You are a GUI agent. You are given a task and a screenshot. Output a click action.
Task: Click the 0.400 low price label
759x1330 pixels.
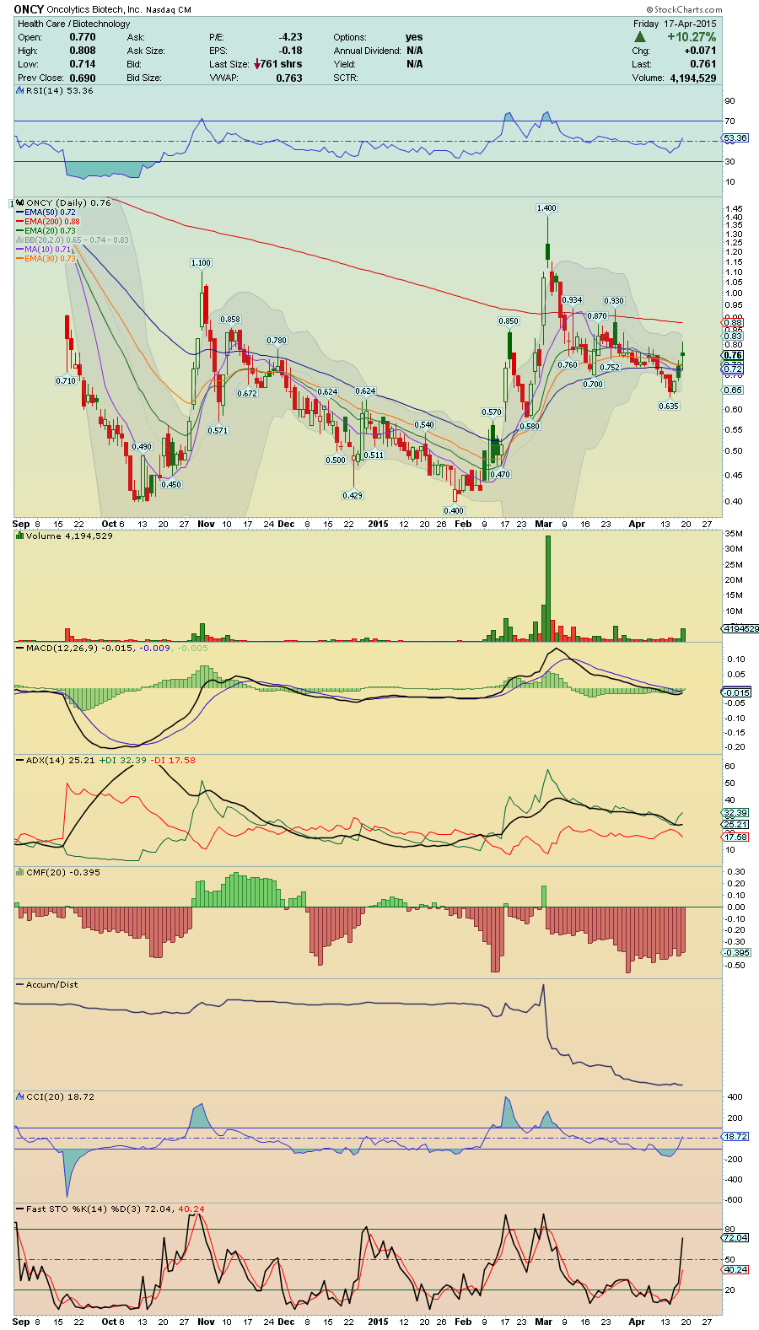pos(454,510)
